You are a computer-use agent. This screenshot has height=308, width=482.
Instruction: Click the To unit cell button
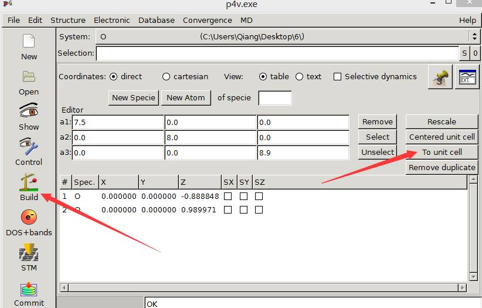click(442, 152)
